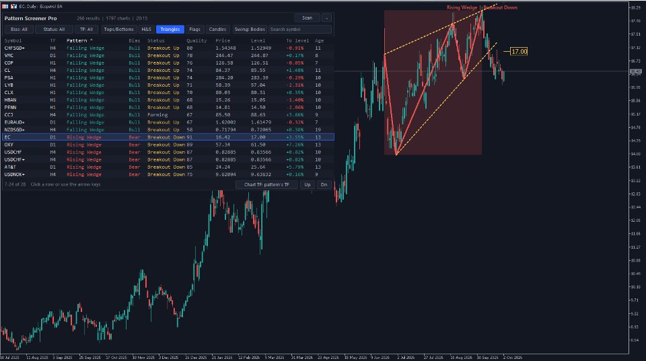This screenshot has height=361, width=646.
Task: Select the CHFSGD+ row
Action: tap(168, 48)
